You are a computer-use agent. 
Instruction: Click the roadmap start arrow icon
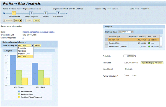(x=4, y=13)
